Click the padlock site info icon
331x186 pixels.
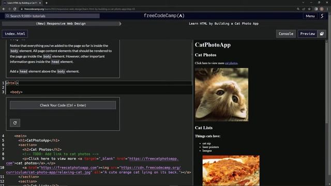[x=22, y=9]
